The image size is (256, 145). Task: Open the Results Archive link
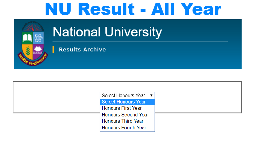click(82, 50)
